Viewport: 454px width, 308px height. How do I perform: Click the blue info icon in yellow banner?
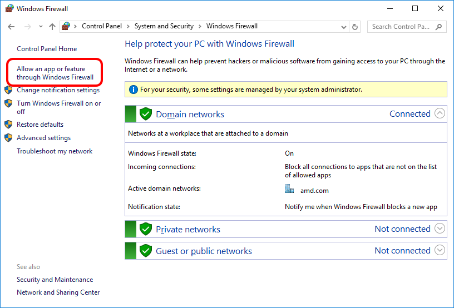(x=134, y=90)
